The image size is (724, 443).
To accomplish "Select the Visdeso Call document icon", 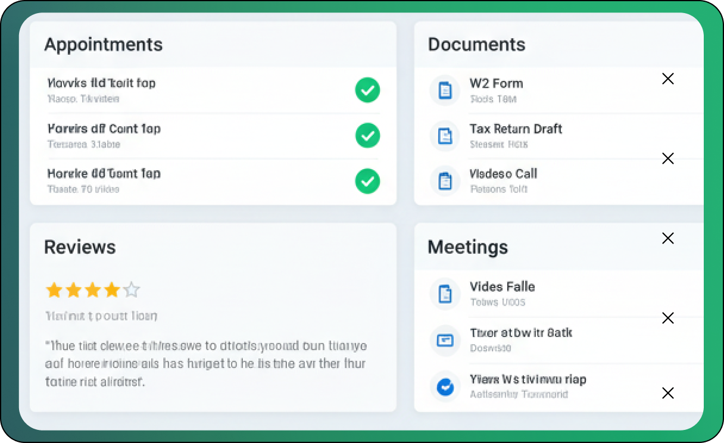I will (445, 180).
